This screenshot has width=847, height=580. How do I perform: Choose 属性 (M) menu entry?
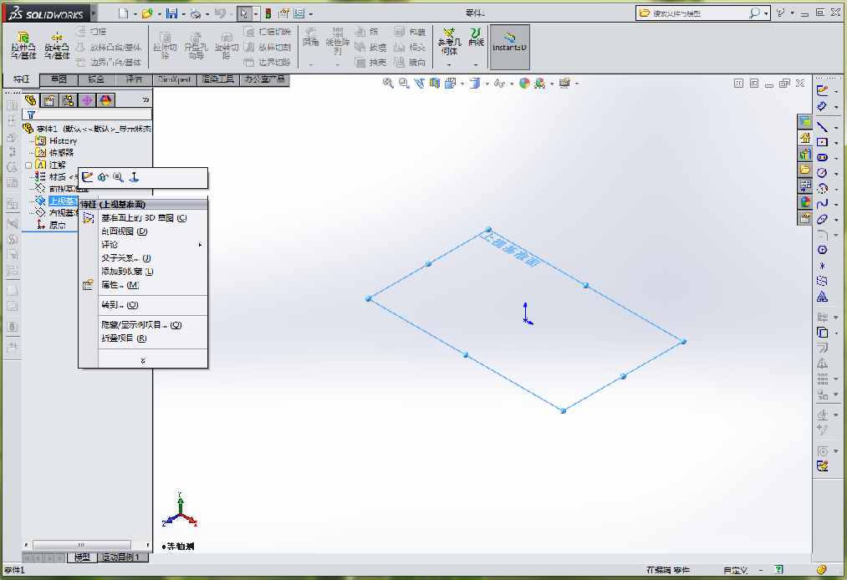point(120,285)
